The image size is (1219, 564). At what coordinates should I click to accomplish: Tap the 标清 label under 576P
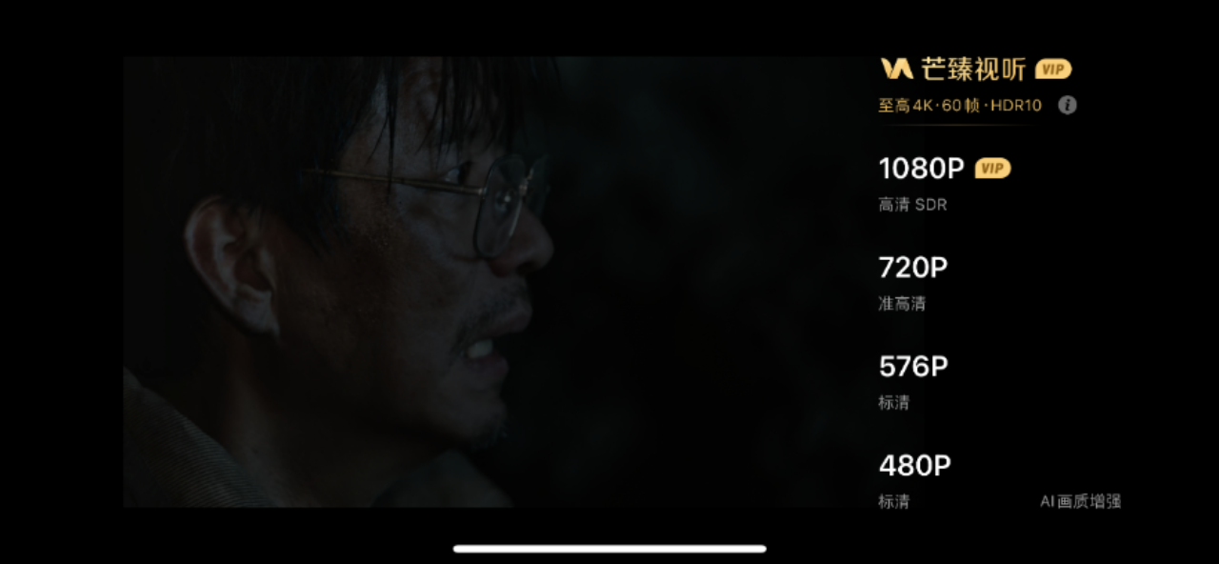pos(893,403)
